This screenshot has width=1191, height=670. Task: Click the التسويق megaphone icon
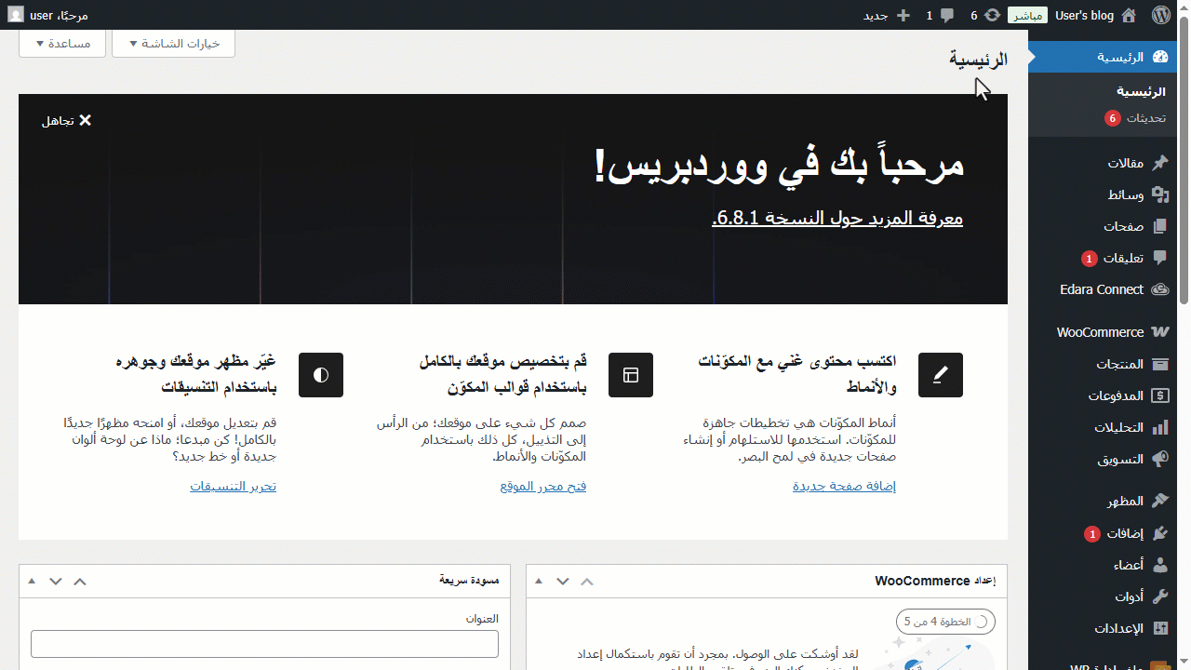tap(1159, 459)
